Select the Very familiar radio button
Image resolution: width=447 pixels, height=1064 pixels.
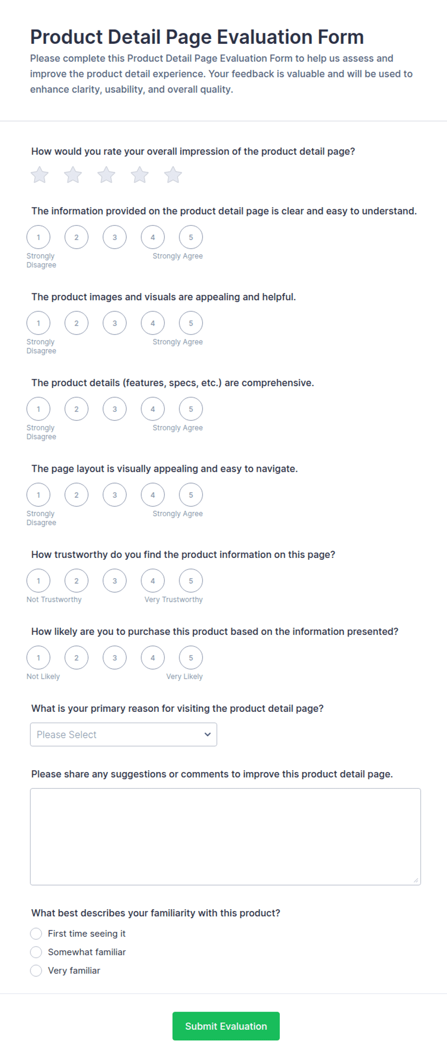point(36,971)
